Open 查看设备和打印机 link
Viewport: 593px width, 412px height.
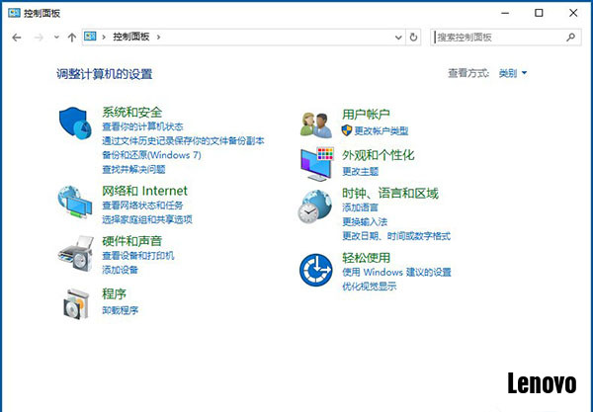[138, 256]
